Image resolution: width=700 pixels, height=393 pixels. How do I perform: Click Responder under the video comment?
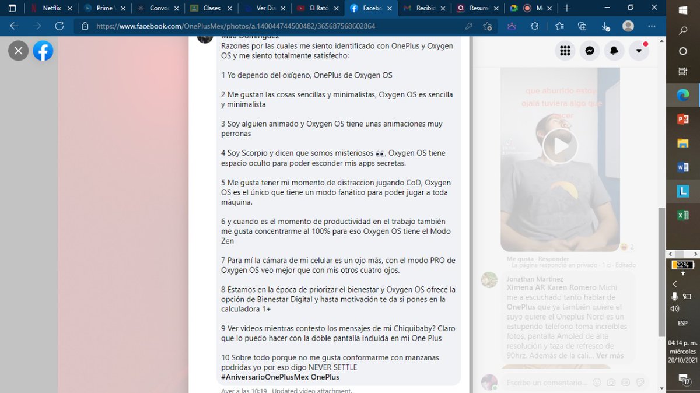tap(552, 258)
